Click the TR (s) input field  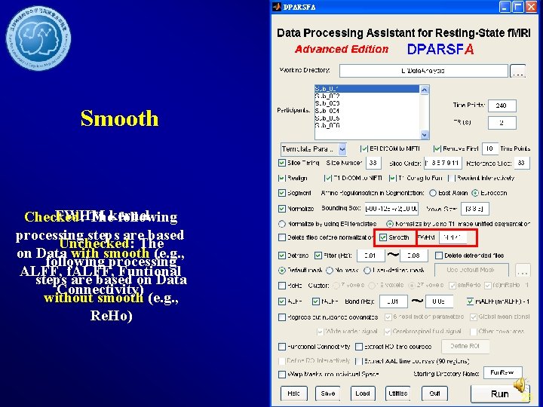tap(502, 123)
